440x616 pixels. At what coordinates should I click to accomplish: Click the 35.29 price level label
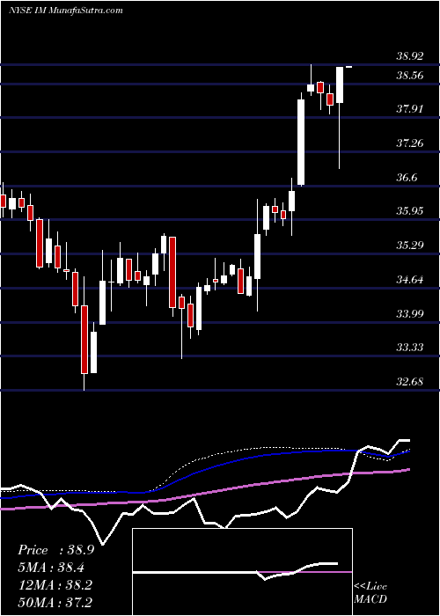click(x=410, y=246)
